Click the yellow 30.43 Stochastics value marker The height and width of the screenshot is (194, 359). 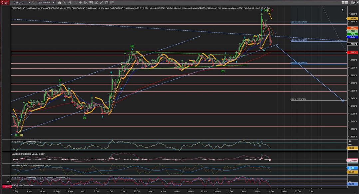352,172
